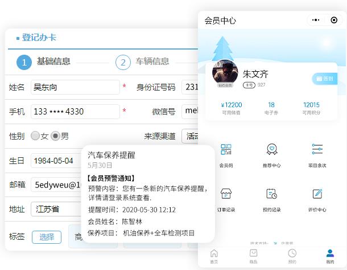Go to the shopping bag tab

point(253,256)
